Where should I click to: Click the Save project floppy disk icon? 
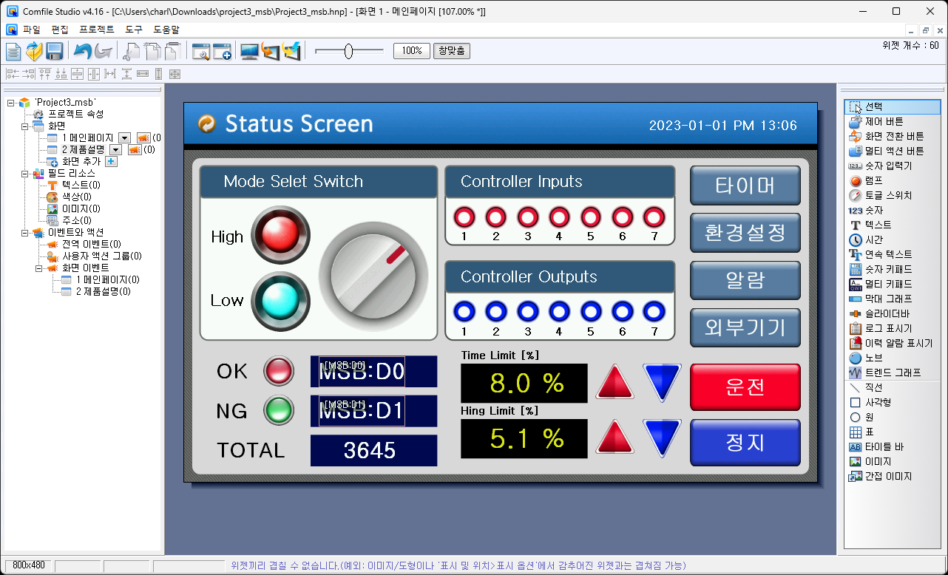[x=54, y=51]
